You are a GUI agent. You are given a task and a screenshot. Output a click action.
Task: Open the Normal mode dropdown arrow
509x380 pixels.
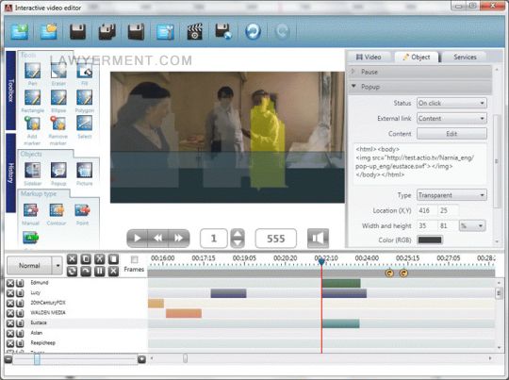[x=57, y=265]
